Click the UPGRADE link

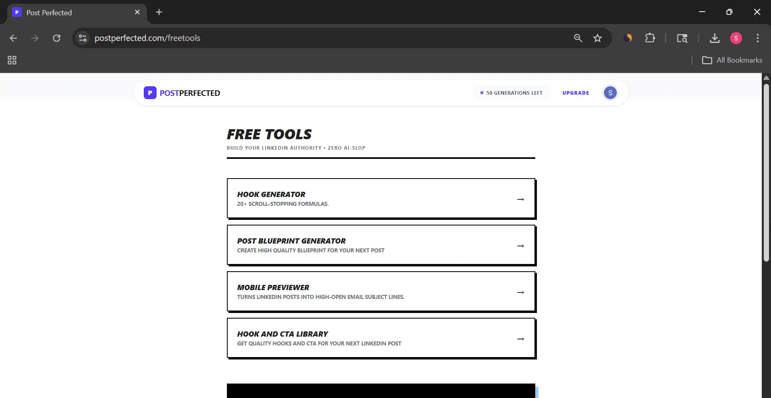point(576,93)
